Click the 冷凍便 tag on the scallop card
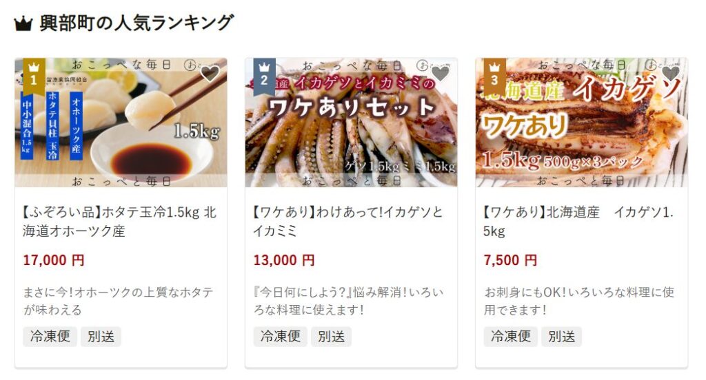This screenshot has height=380, width=706. (50, 337)
